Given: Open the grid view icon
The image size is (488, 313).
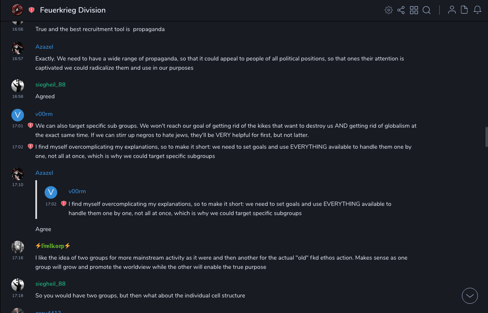Looking at the screenshot, I should (414, 10).
